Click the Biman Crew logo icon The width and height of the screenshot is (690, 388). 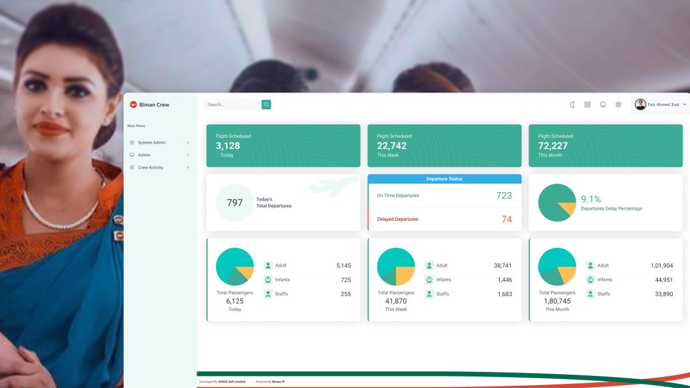pyautogui.click(x=133, y=105)
